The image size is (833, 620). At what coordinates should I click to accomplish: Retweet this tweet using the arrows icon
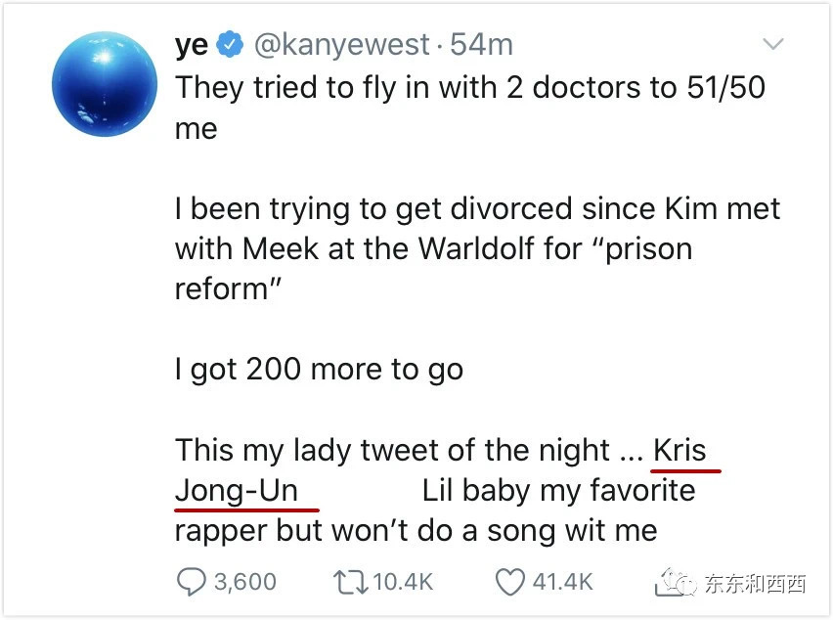(x=352, y=583)
